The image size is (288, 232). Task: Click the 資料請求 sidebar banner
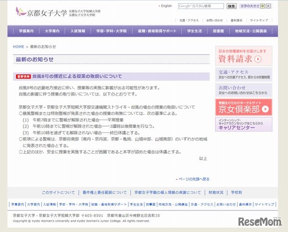point(243,56)
